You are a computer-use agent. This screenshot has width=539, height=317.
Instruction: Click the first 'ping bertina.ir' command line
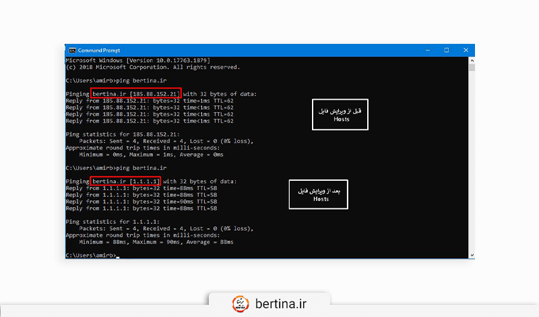pyautogui.click(x=116, y=80)
